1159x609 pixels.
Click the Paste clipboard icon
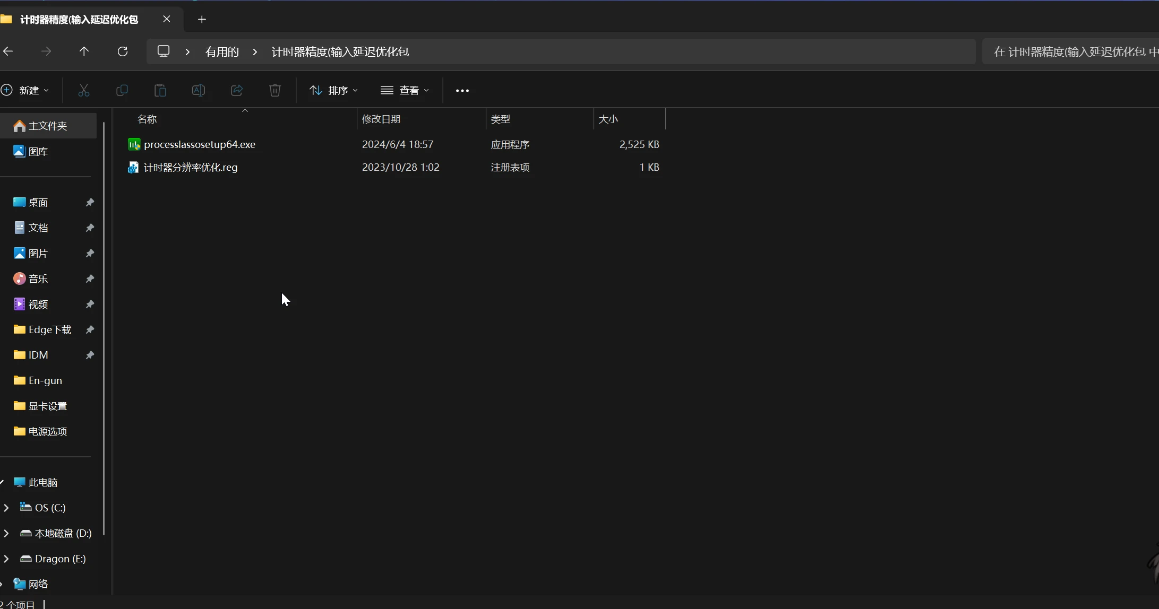[160, 90]
